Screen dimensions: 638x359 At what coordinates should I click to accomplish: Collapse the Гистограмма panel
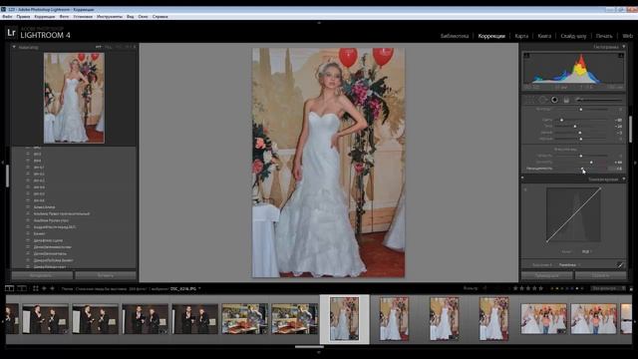coord(624,47)
